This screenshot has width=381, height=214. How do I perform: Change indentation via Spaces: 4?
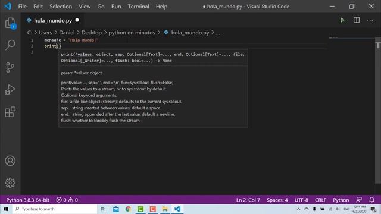(277, 200)
